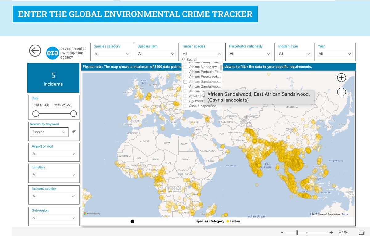370x236 pixels.
Task: Click the right handle of Date slider
Action: pos(73,114)
